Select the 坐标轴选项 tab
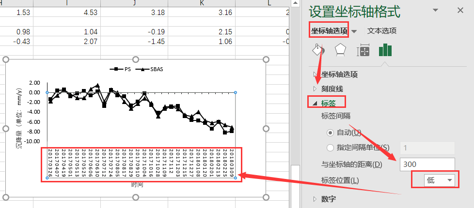This screenshot has width=474, height=208. pos(329,31)
